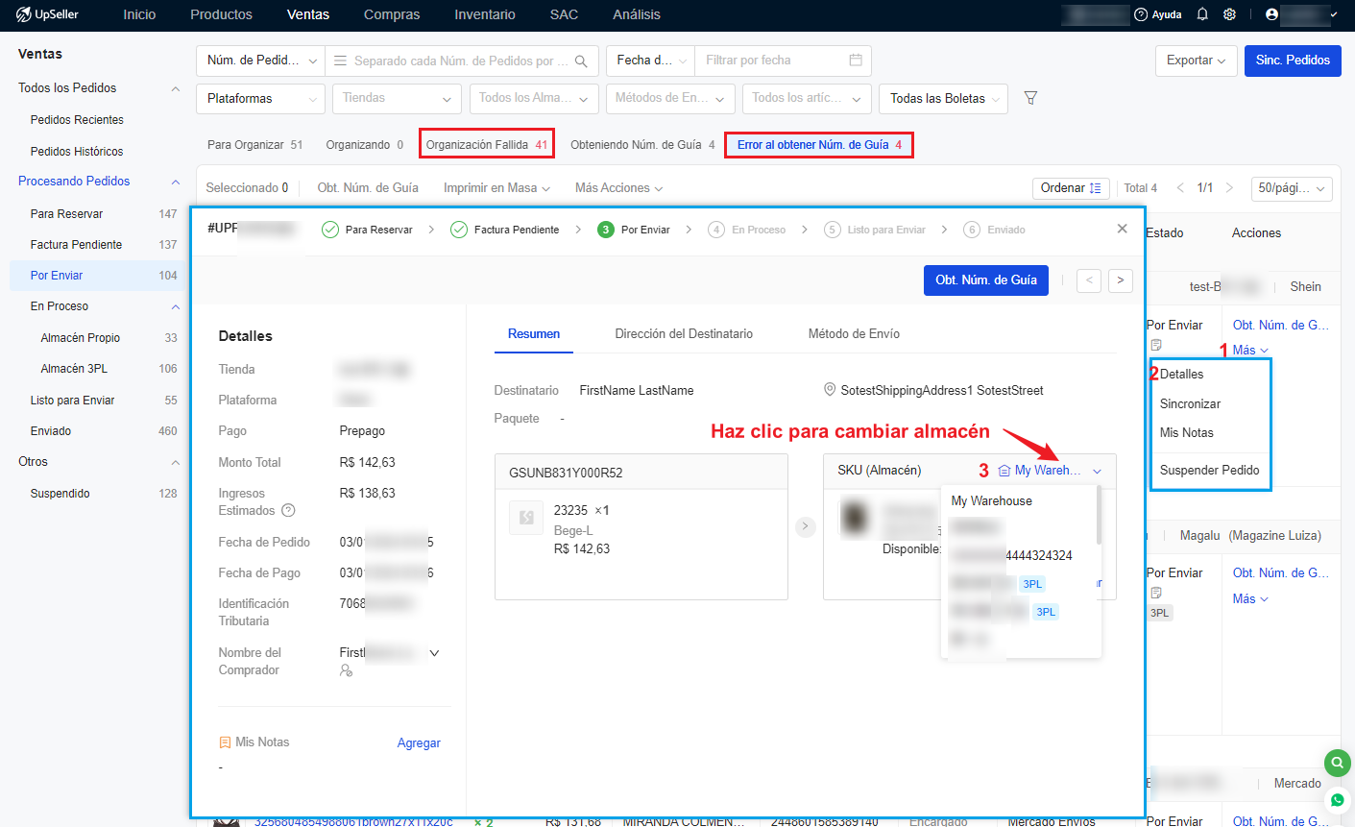The image size is (1355, 827).
Task: Collapse the Todos los Pedidos sidebar section
Action: [x=175, y=88]
